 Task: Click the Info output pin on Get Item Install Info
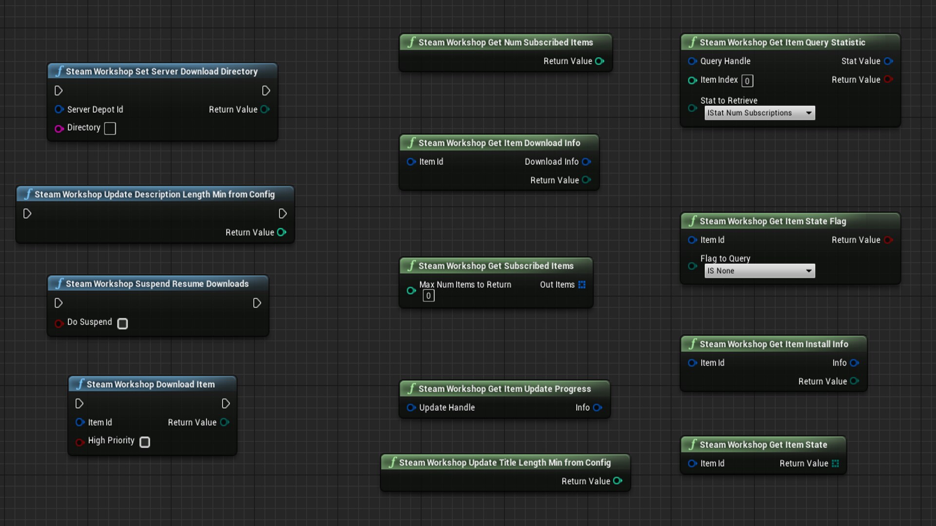tap(854, 363)
